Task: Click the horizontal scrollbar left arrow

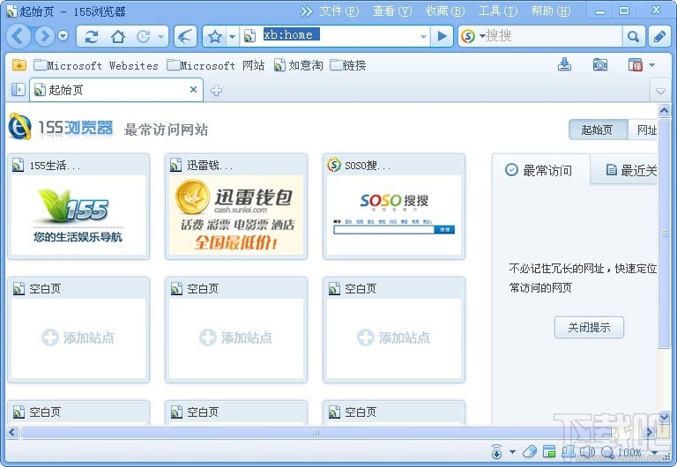Action: [12, 432]
